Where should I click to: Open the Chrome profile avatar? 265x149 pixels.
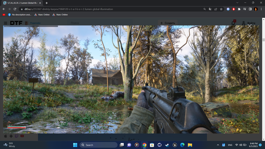pyautogui.click(x=256, y=9)
